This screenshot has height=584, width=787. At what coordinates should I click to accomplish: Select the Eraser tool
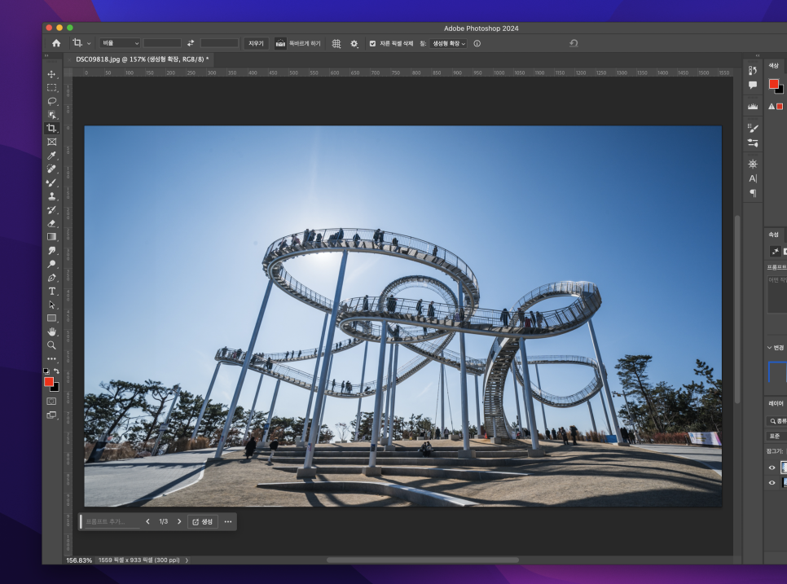[x=51, y=223]
